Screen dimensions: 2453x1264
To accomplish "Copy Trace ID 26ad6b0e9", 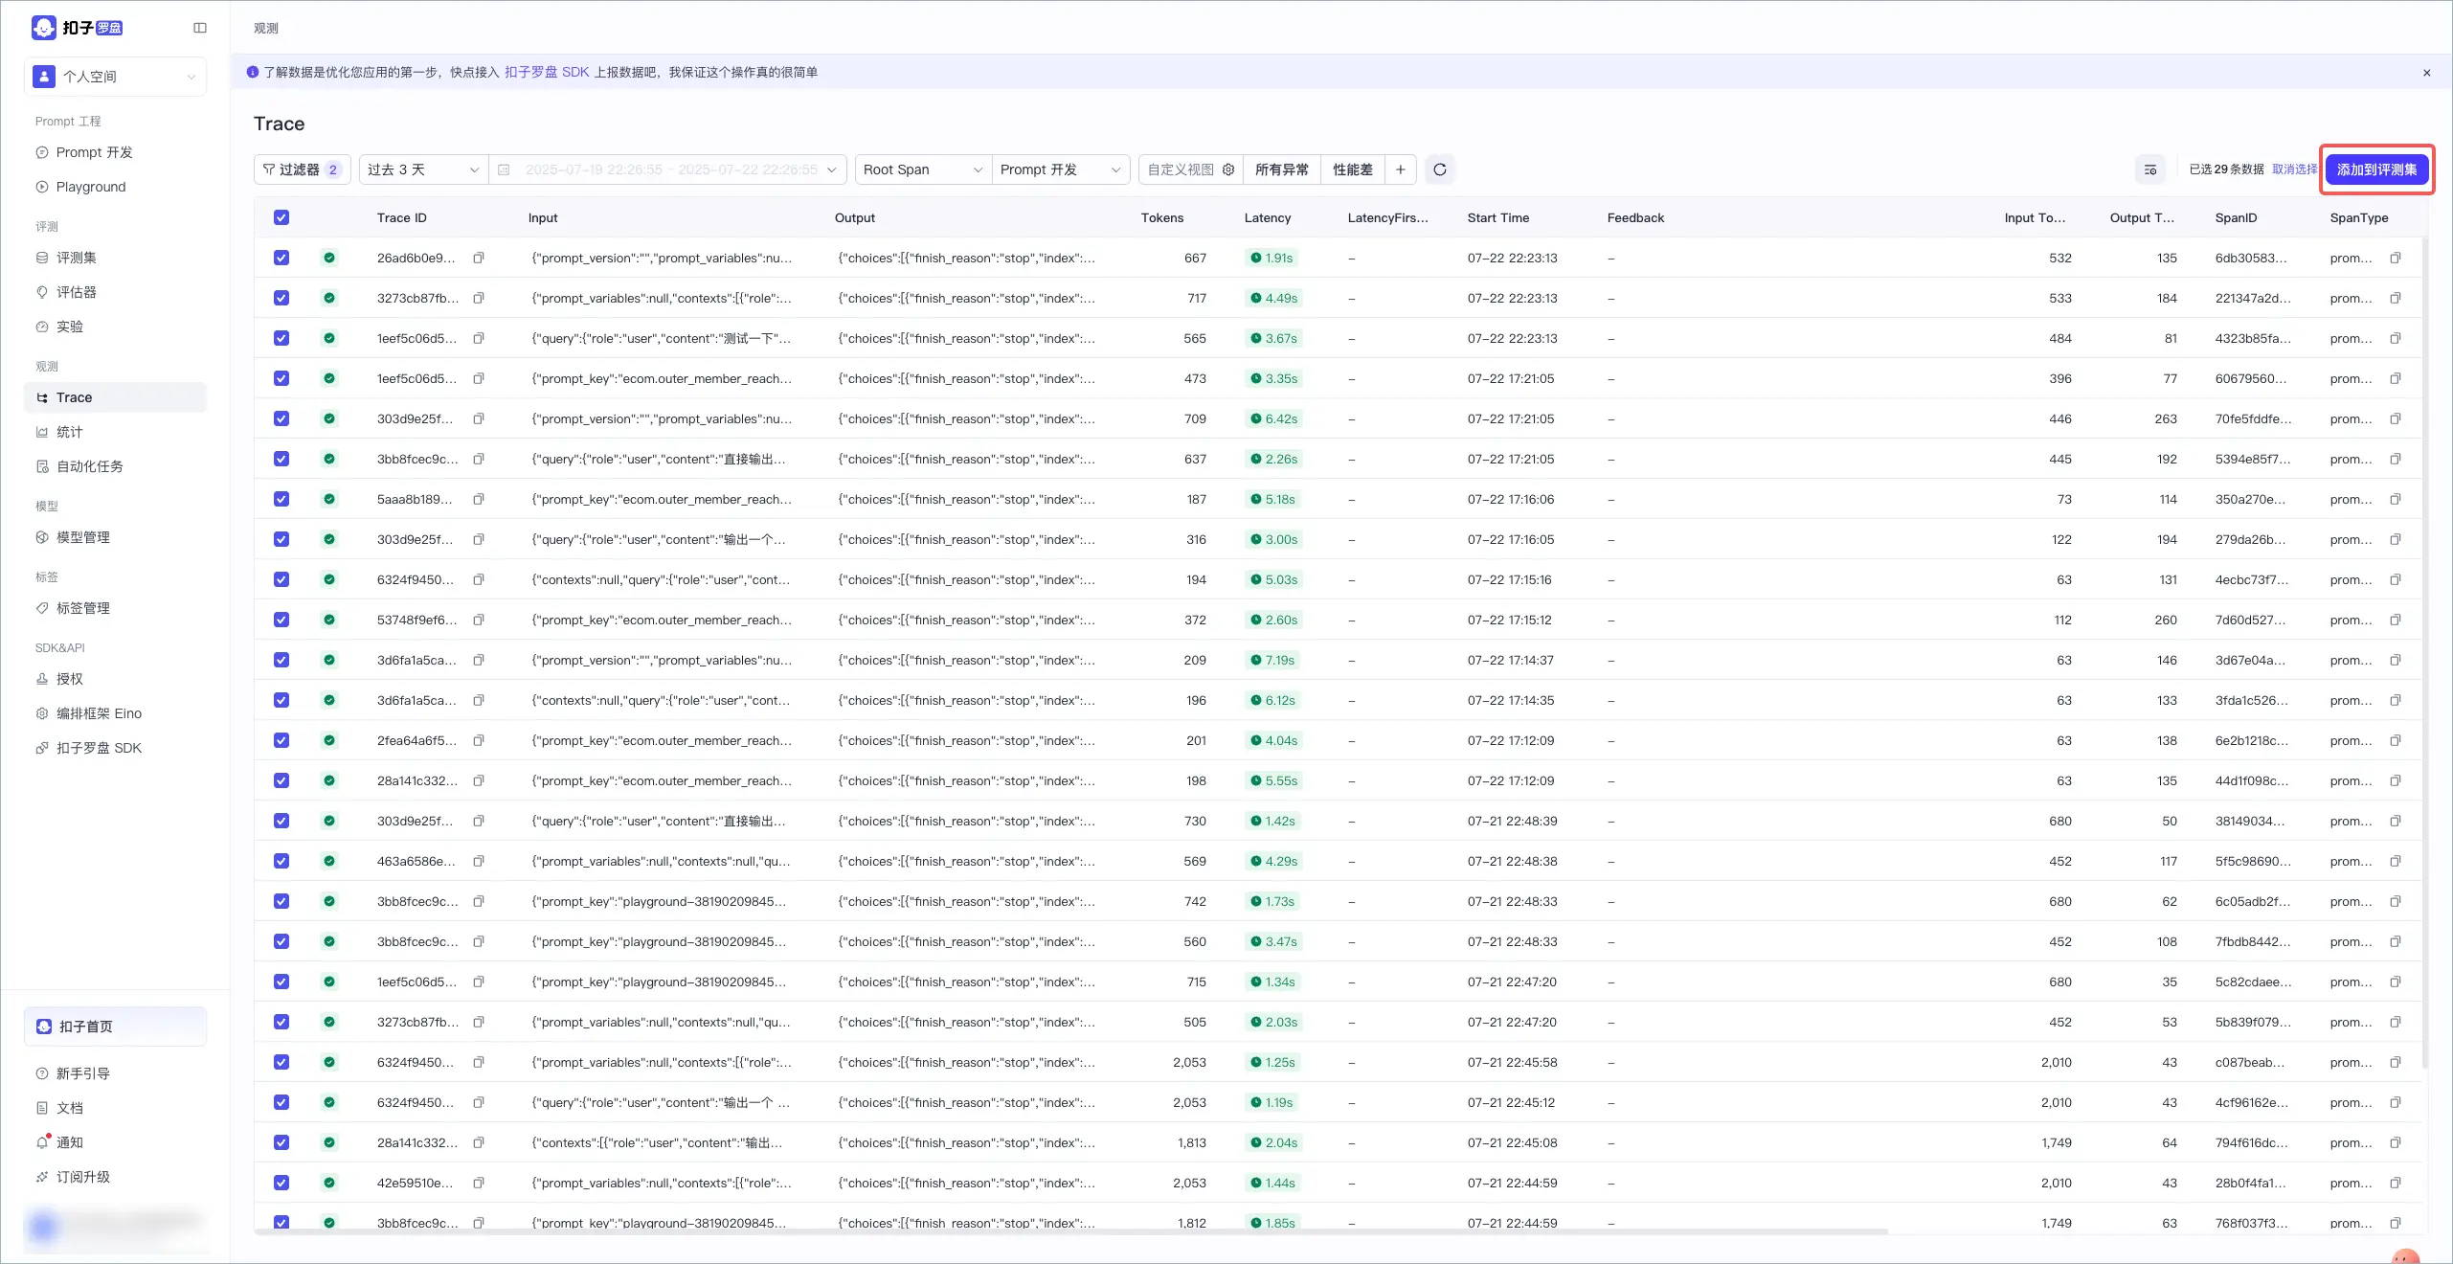I will point(479,258).
